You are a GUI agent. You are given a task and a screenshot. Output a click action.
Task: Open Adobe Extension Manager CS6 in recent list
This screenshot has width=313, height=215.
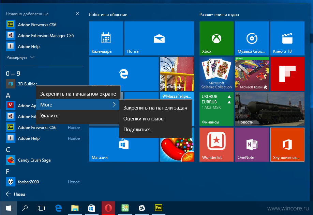pyautogui.click(x=43, y=36)
